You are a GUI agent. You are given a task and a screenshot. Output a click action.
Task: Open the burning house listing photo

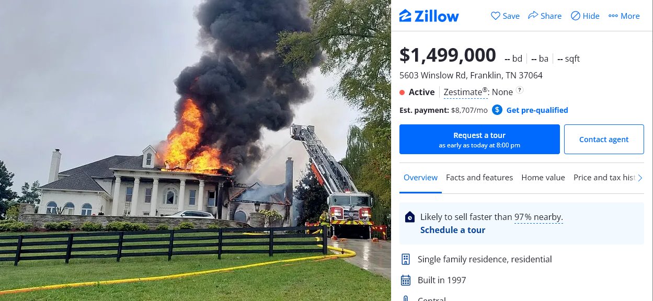click(196, 150)
